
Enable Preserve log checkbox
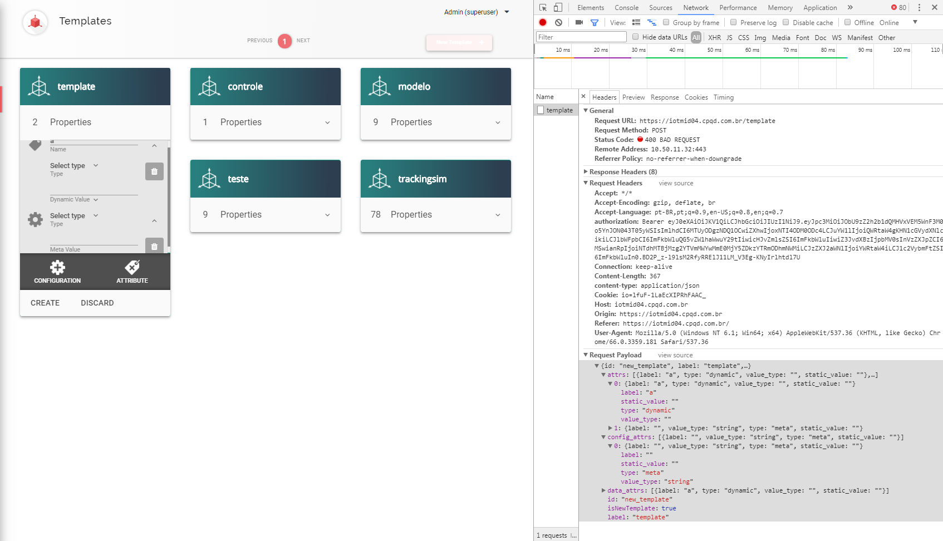coord(733,22)
